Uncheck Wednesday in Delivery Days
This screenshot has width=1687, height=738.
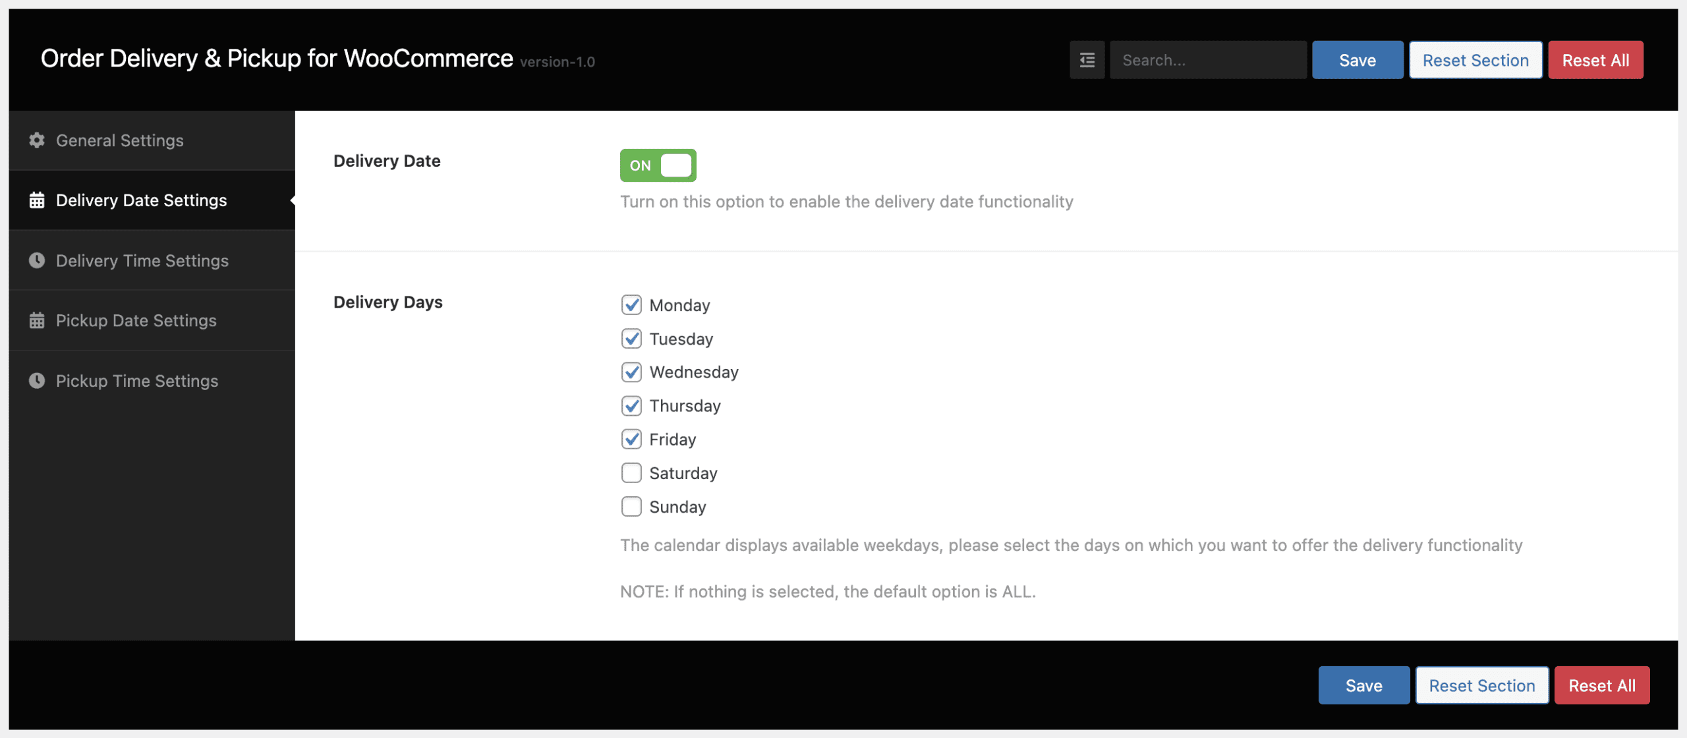click(x=631, y=372)
